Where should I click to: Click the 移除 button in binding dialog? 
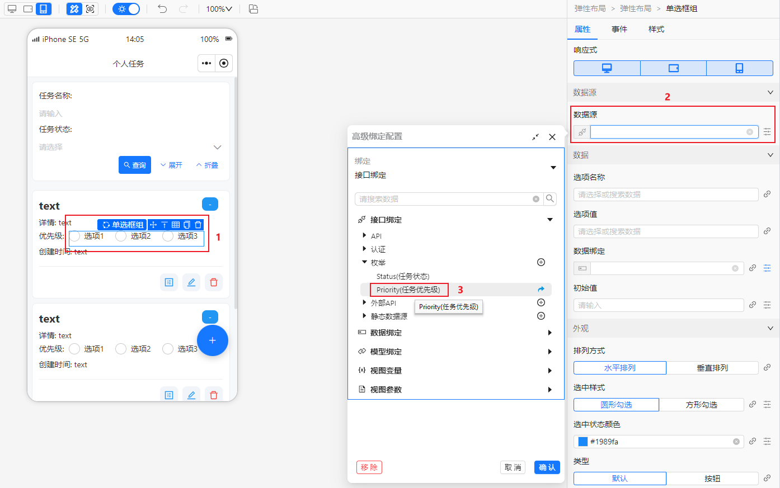tap(369, 467)
